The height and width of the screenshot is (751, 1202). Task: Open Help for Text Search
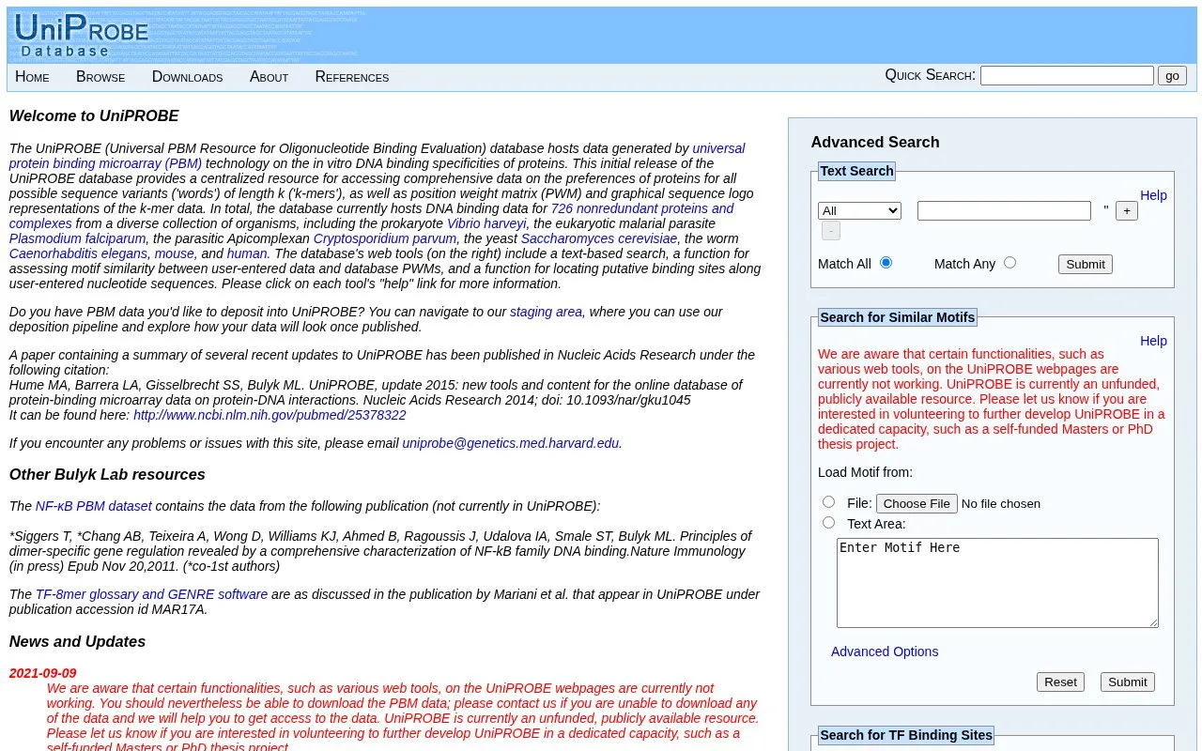tap(1153, 195)
